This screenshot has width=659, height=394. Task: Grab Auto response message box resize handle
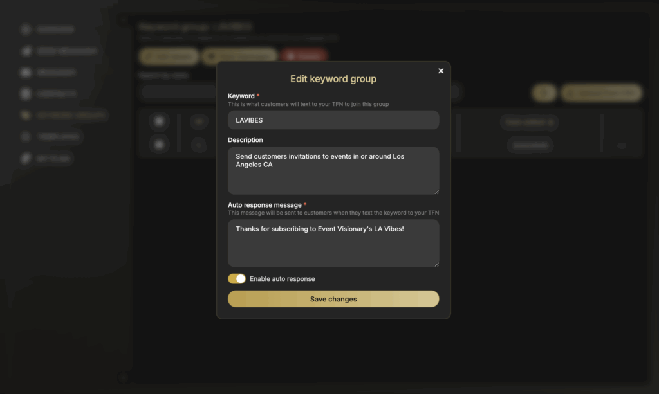coord(437,264)
